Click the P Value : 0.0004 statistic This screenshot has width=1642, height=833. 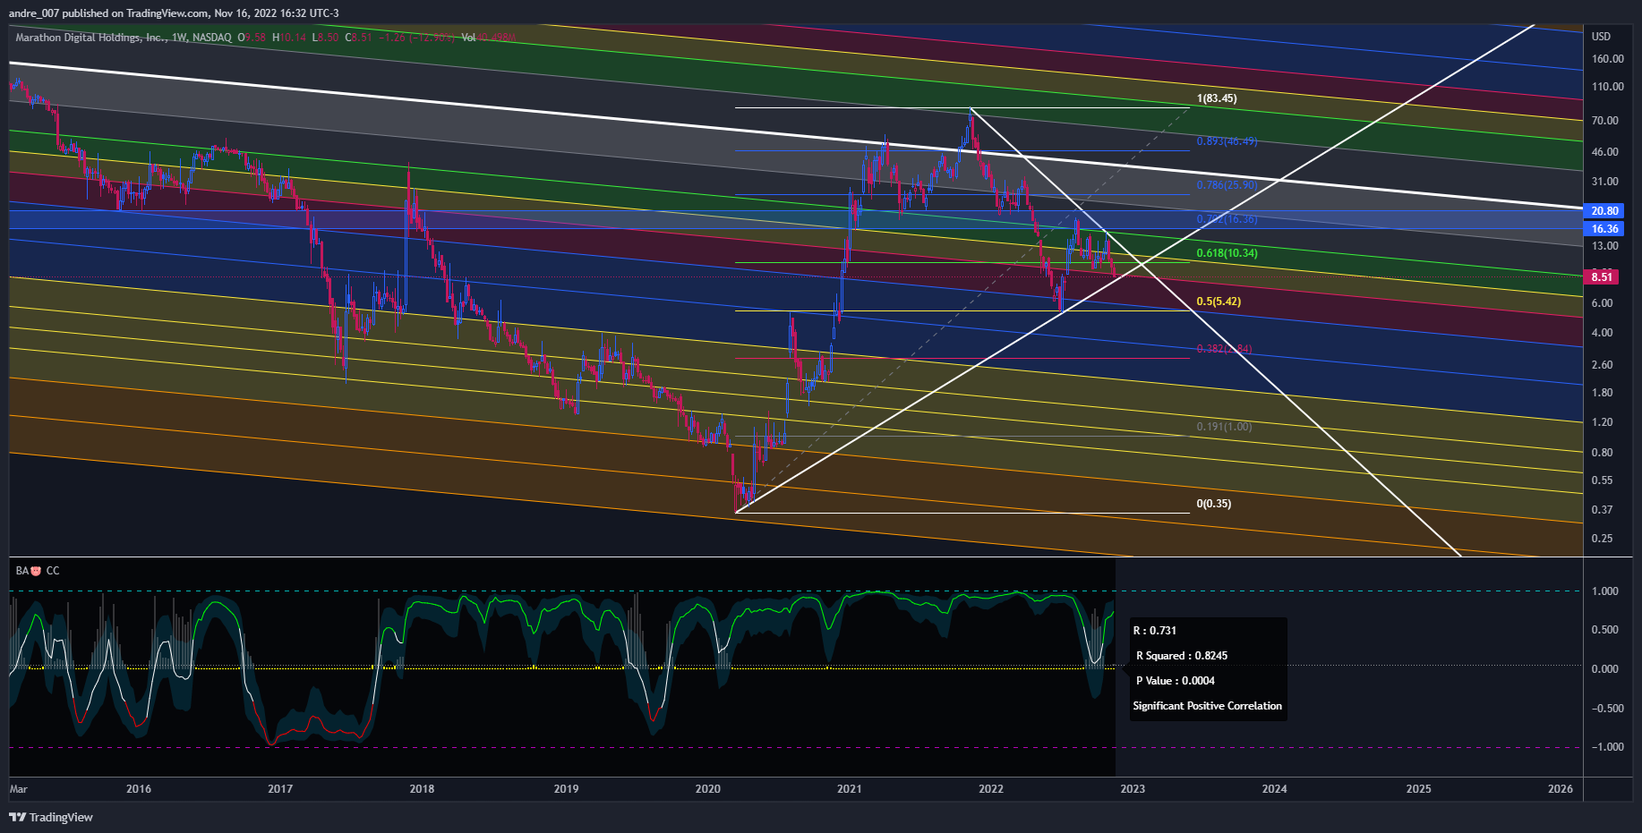click(x=1176, y=681)
